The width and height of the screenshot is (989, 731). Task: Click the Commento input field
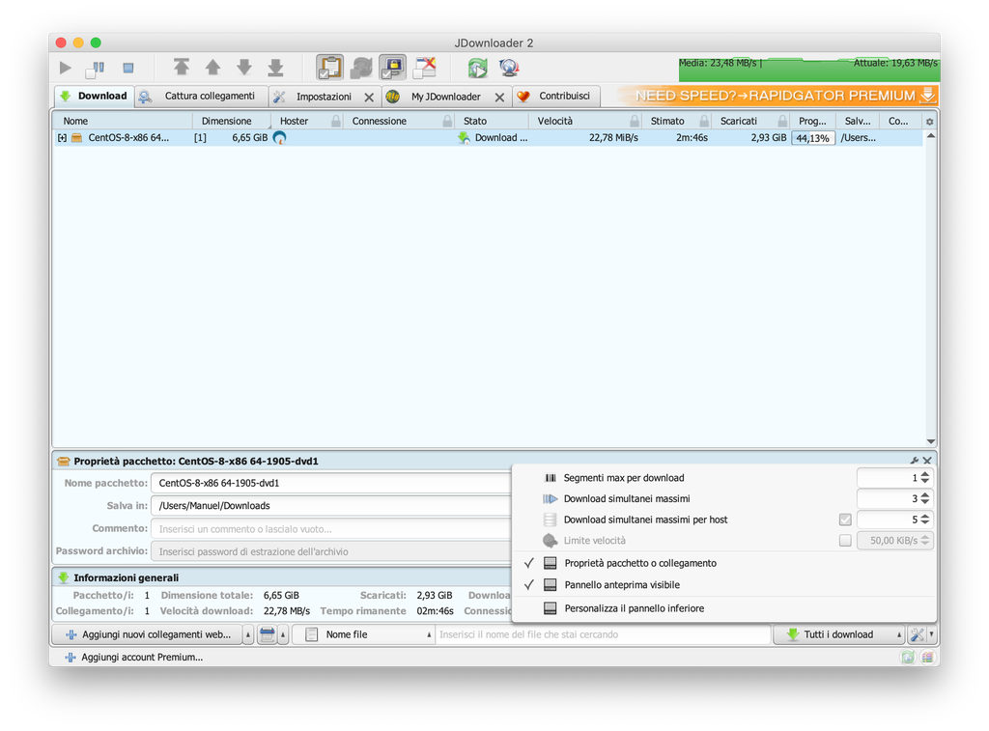330,528
